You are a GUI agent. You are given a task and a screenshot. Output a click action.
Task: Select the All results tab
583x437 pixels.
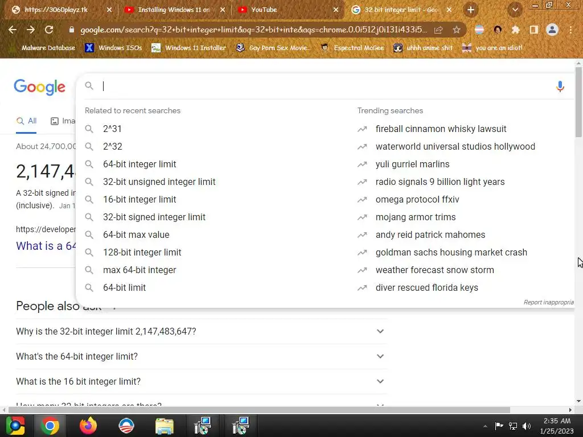click(x=26, y=121)
